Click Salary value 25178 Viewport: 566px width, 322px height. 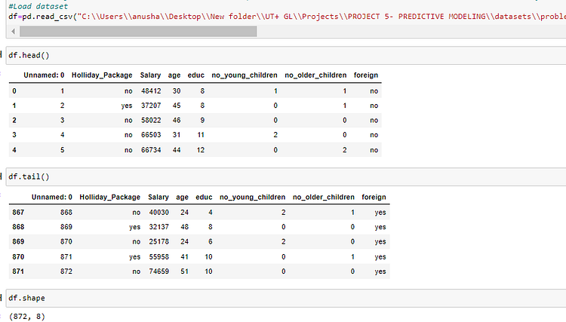coord(158,241)
